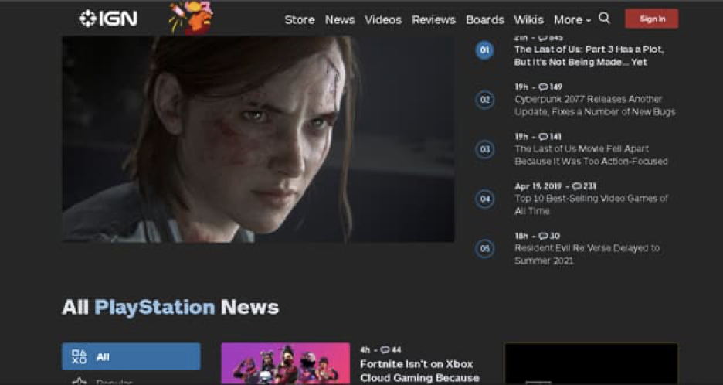Click the '4h' timestamp on Fortnite article

pos(365,349)
